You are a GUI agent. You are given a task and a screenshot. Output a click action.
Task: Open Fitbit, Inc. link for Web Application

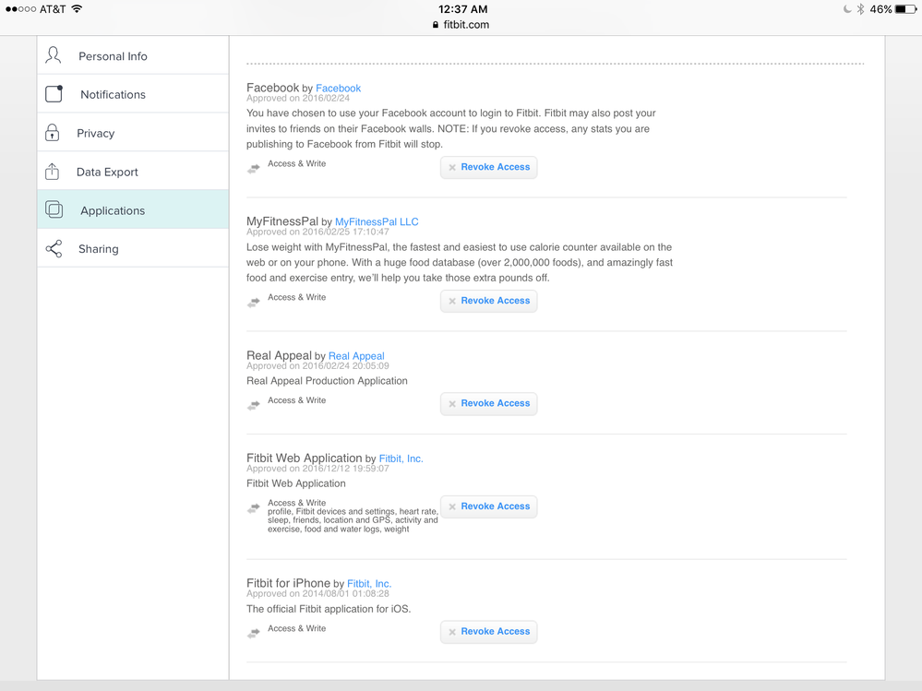[x=401, y=459]
